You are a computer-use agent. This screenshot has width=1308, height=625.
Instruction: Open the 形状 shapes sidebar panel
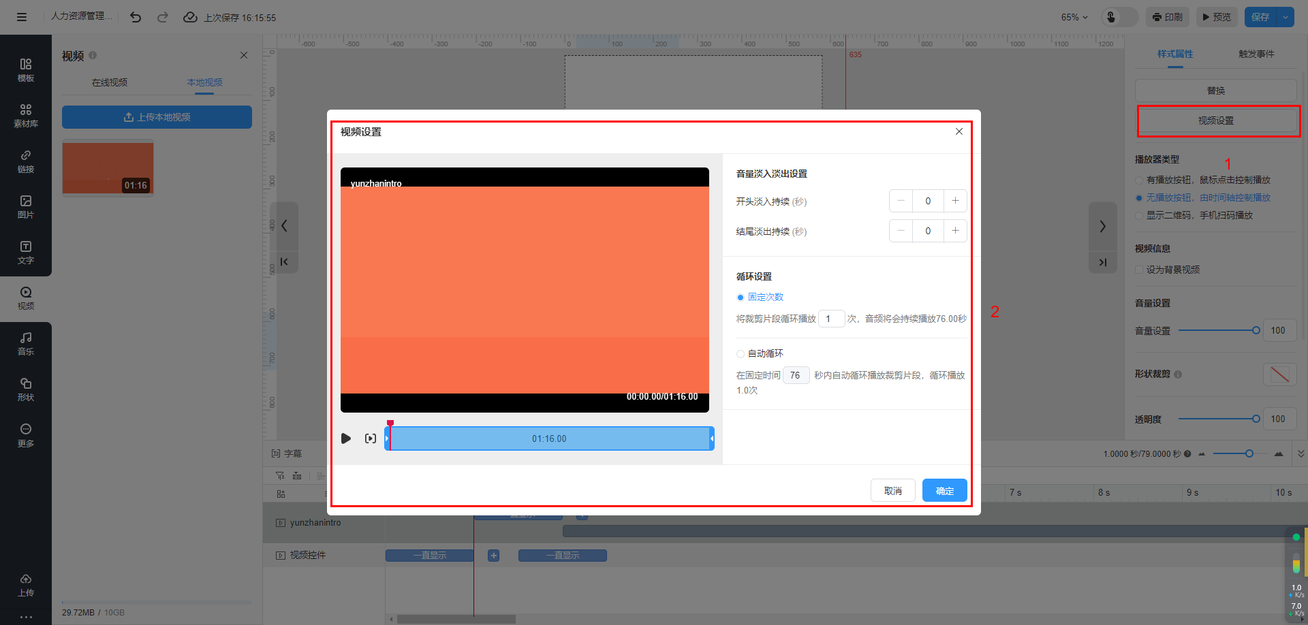(x=26, y=389)
